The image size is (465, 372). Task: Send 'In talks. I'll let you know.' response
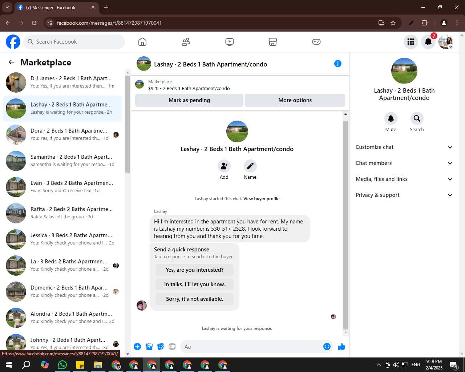pyautogui.click(x=195, y=284)
